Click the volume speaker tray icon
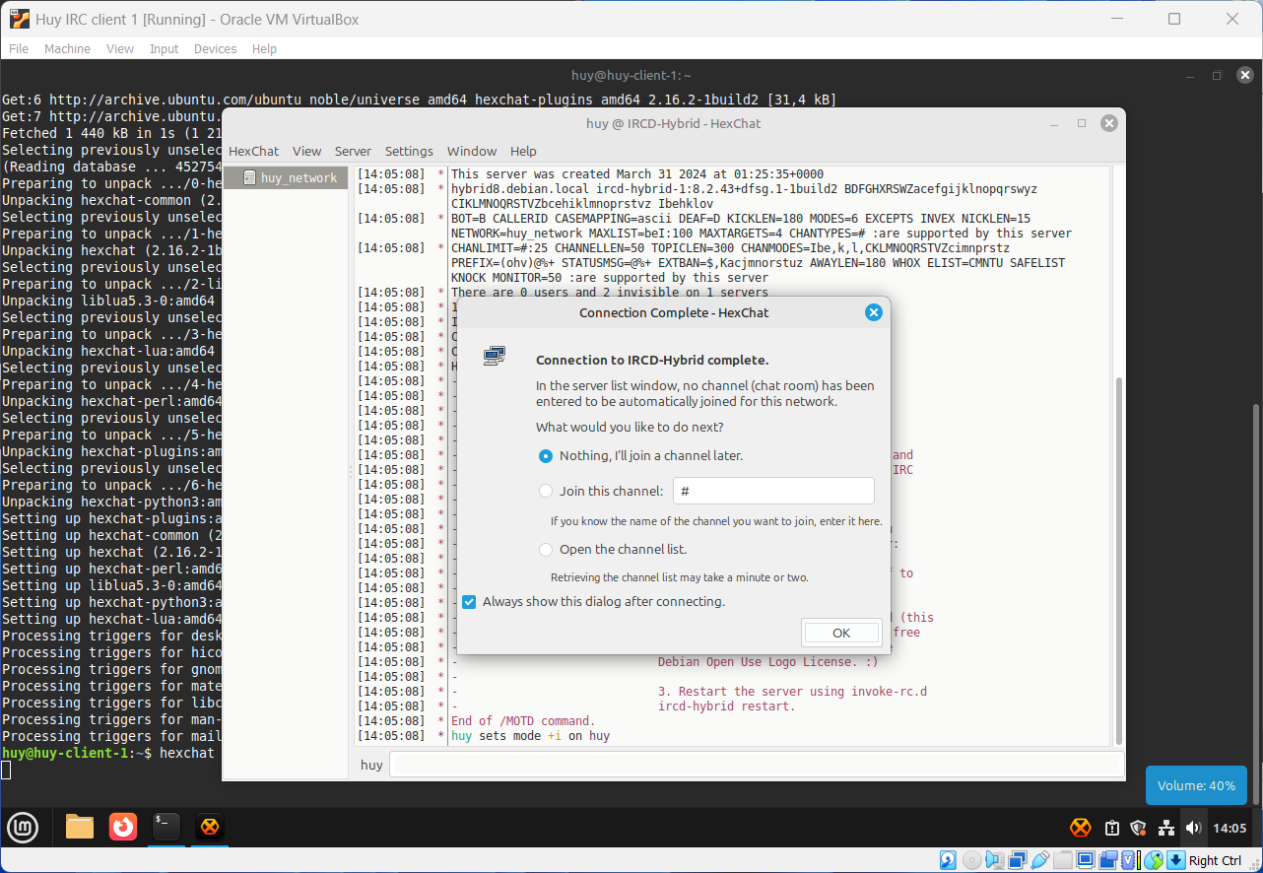Image resolution: width=1263 pixels, height=873 pixels. point(1193,828)
